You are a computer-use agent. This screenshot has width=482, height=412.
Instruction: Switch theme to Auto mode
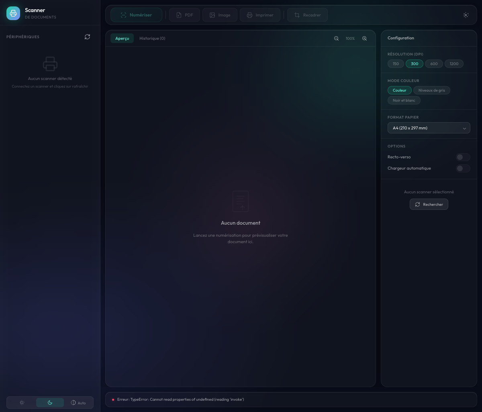click(x=78, y=403)
